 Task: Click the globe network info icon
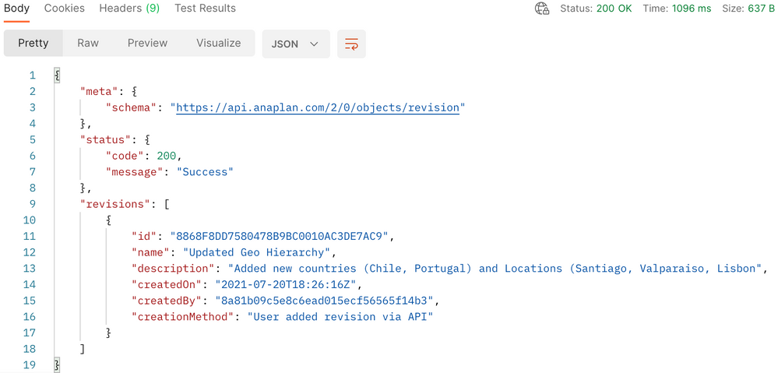pyautogui.click(x=542, y=9)
